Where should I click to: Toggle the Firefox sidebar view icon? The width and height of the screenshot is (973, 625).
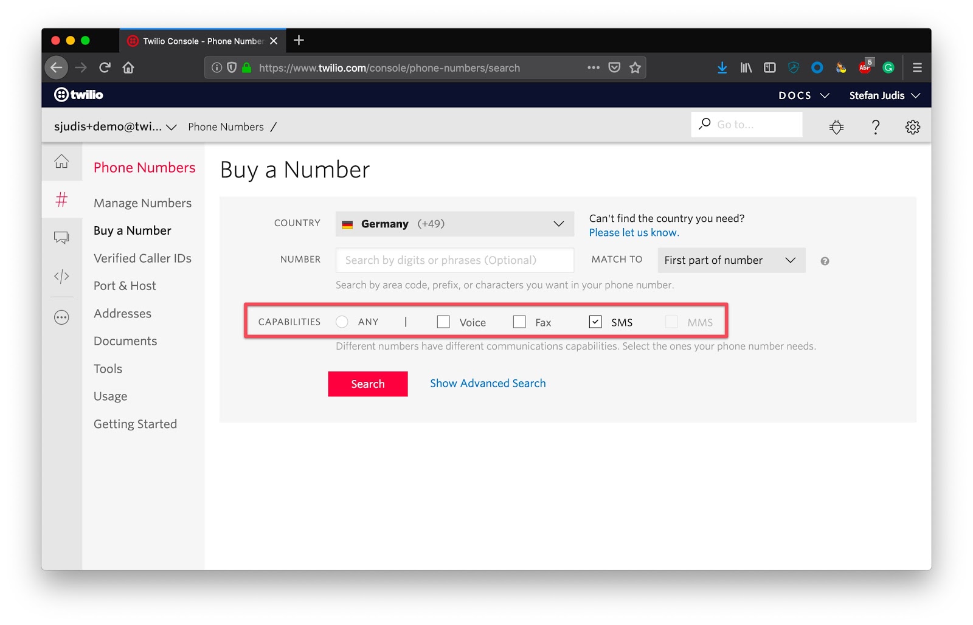(x=770, y=67)
